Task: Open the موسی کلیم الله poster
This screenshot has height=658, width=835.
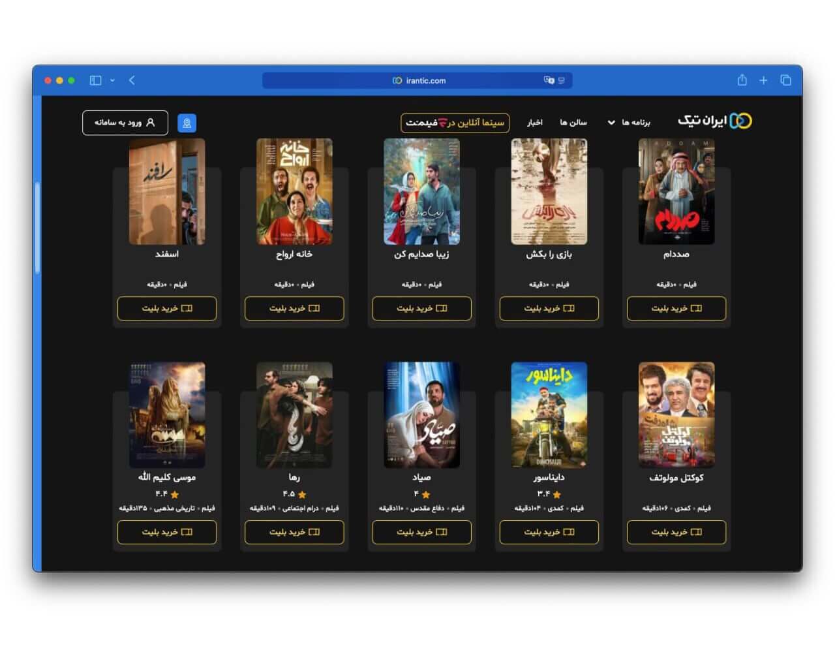Action: pyautogui.click(x=167, y=415)
